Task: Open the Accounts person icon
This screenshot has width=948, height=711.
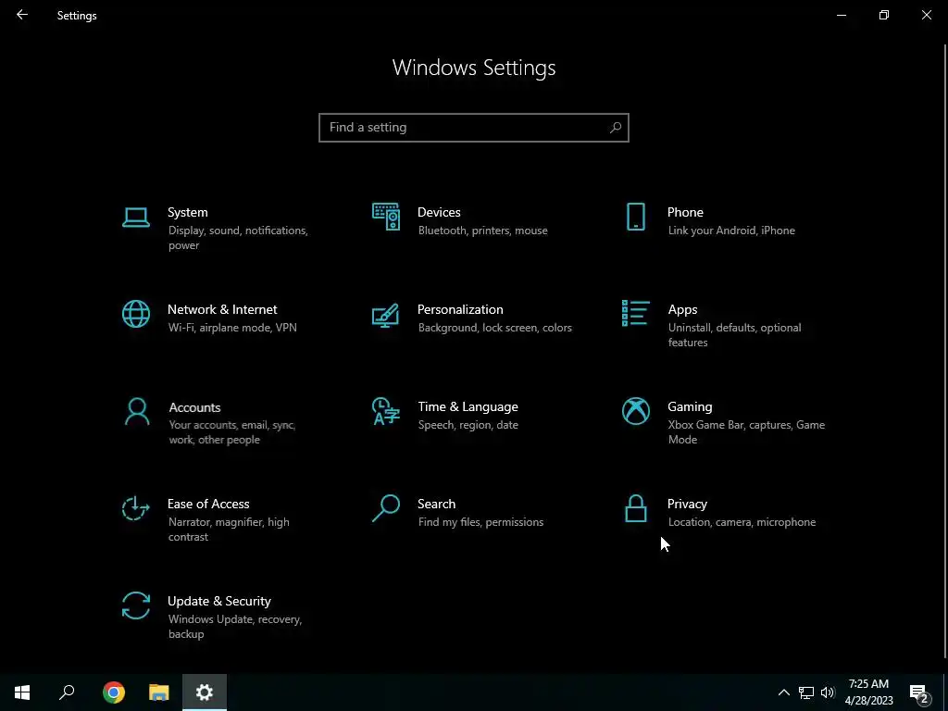Action: point(137,412)
